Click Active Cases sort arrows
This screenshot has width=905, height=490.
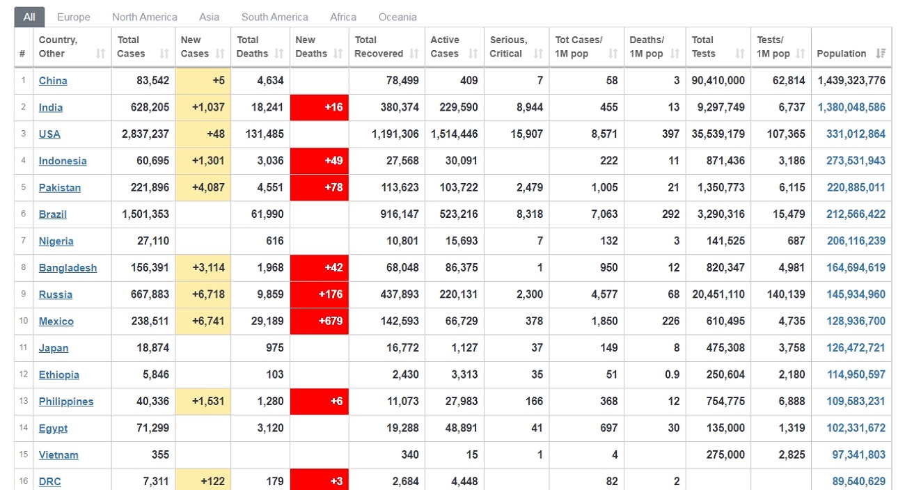click(x=473, y=54)
